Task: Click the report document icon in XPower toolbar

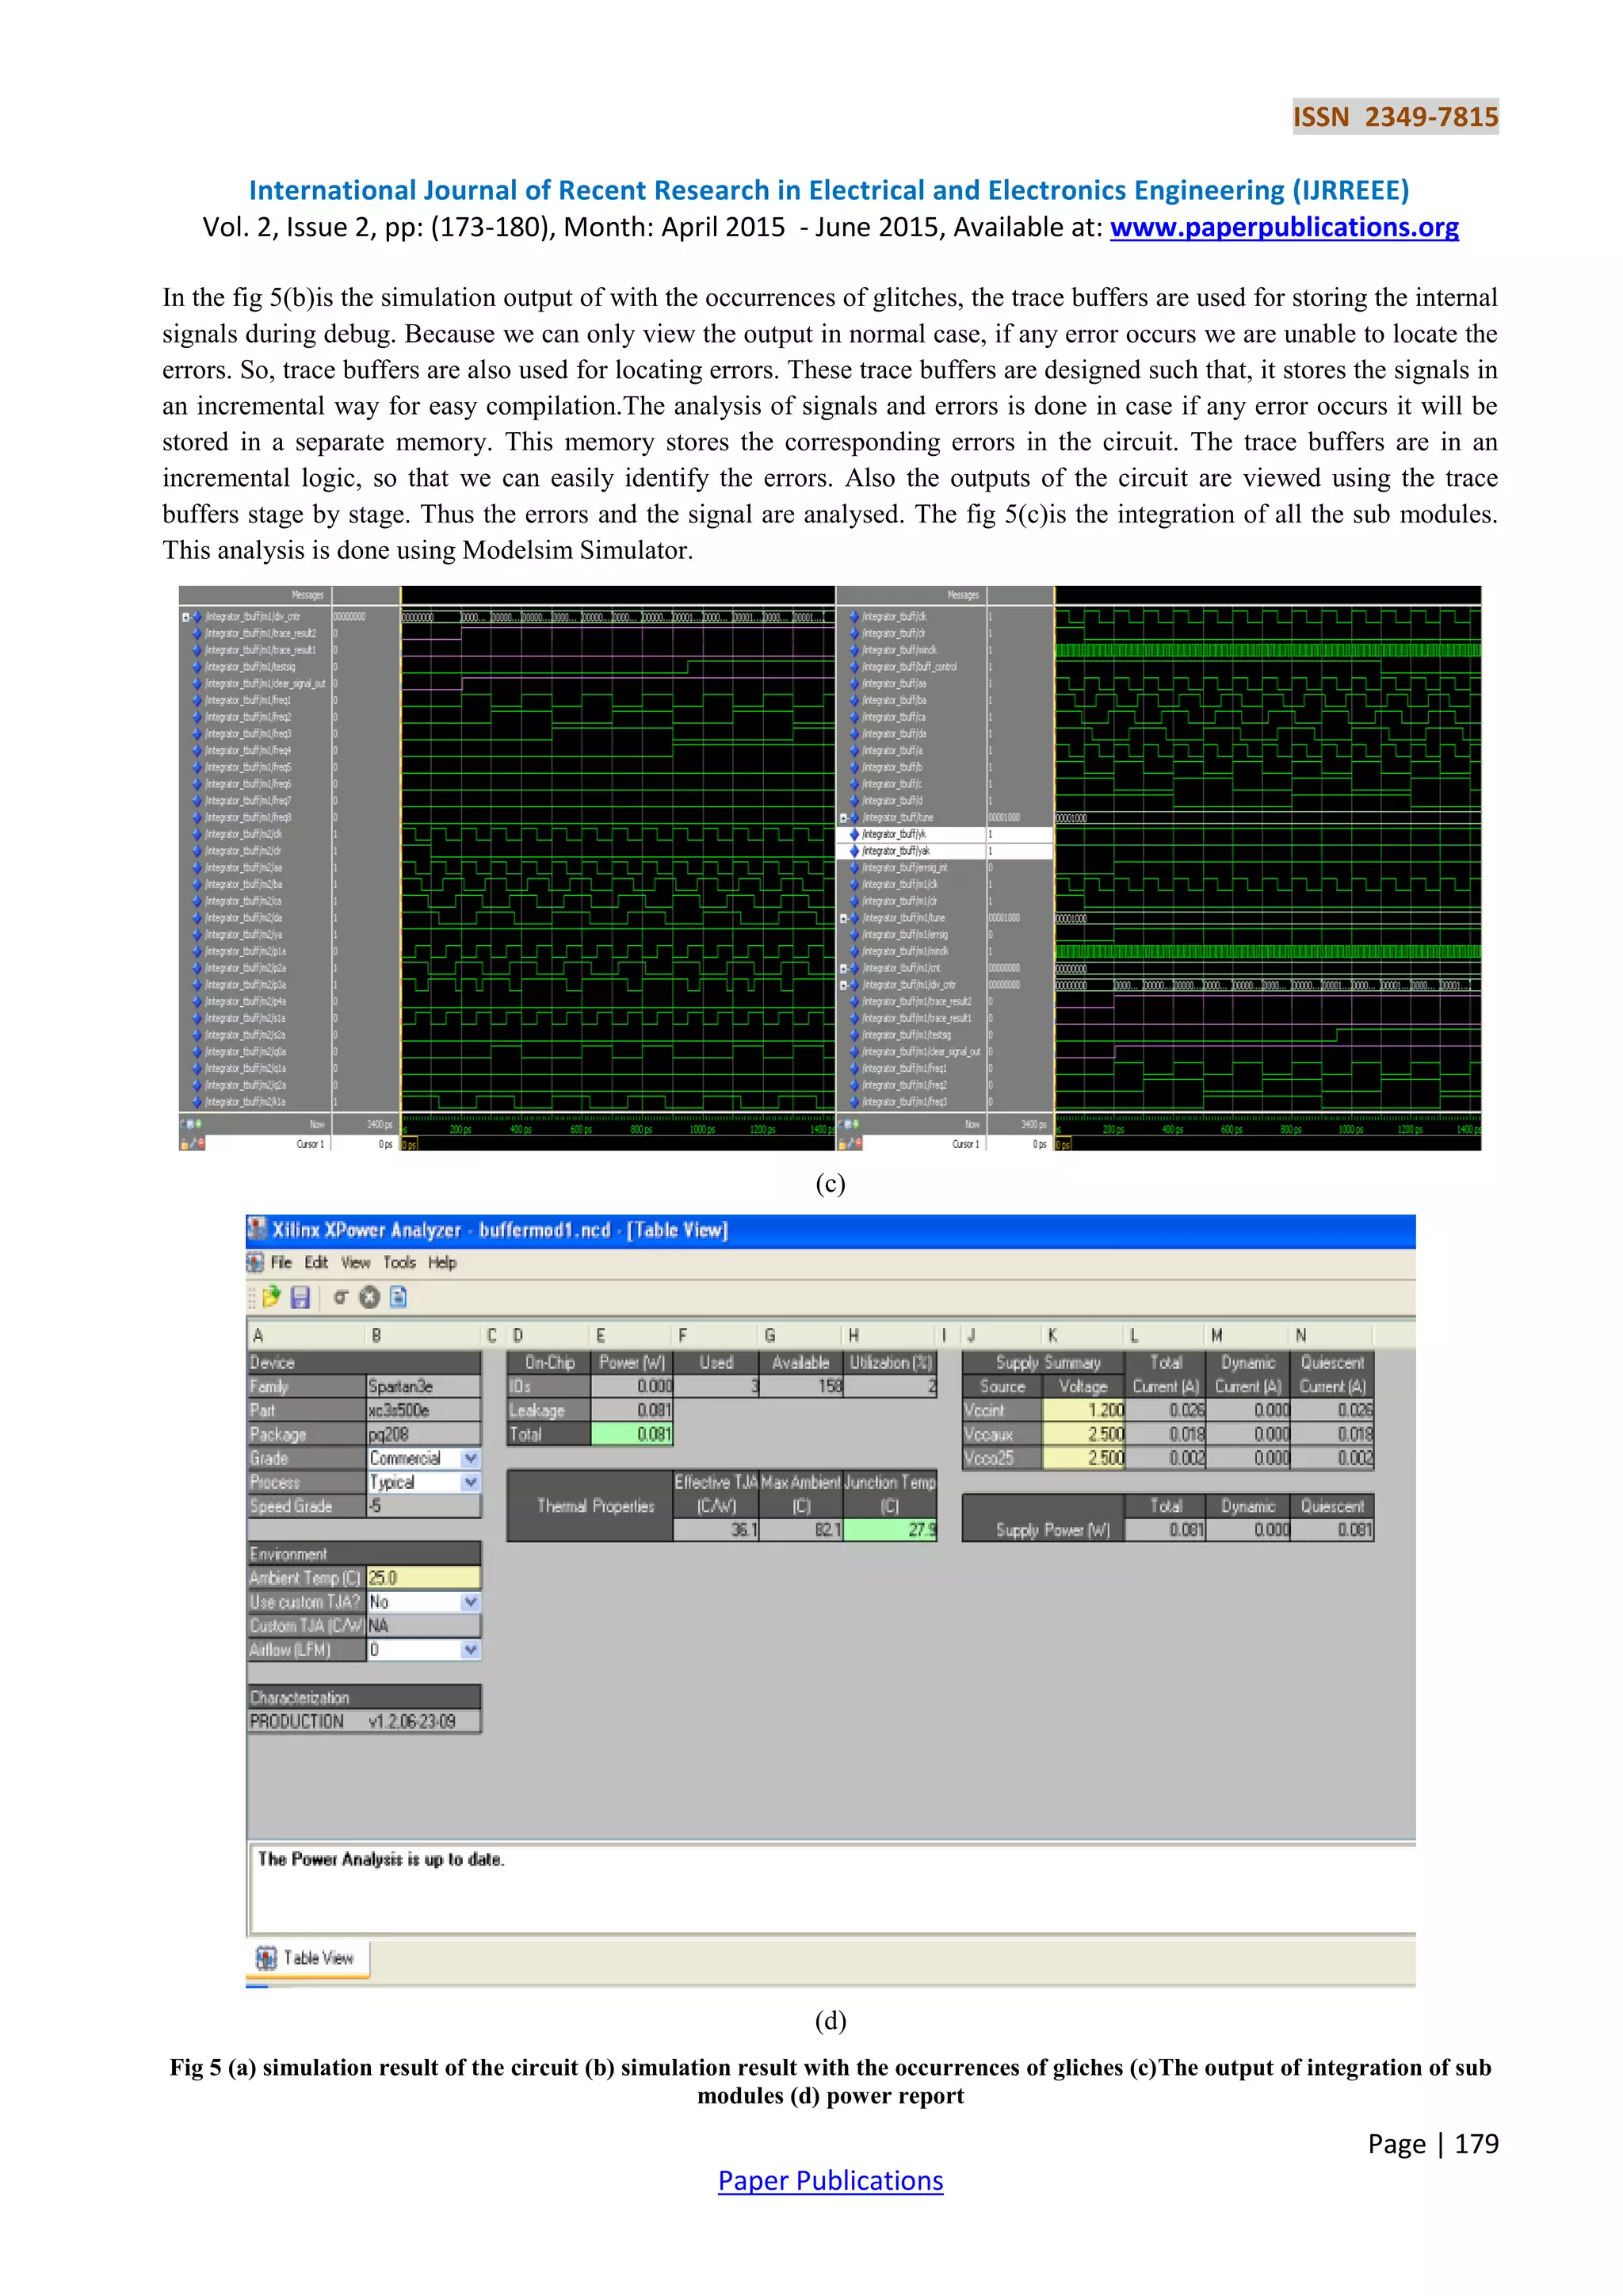Action: 398,1298
